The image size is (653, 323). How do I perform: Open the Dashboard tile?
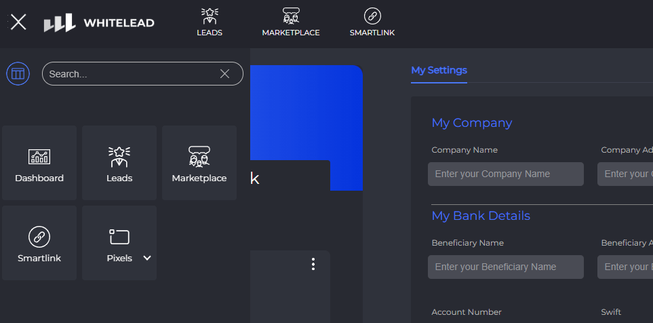click(39, 163)
